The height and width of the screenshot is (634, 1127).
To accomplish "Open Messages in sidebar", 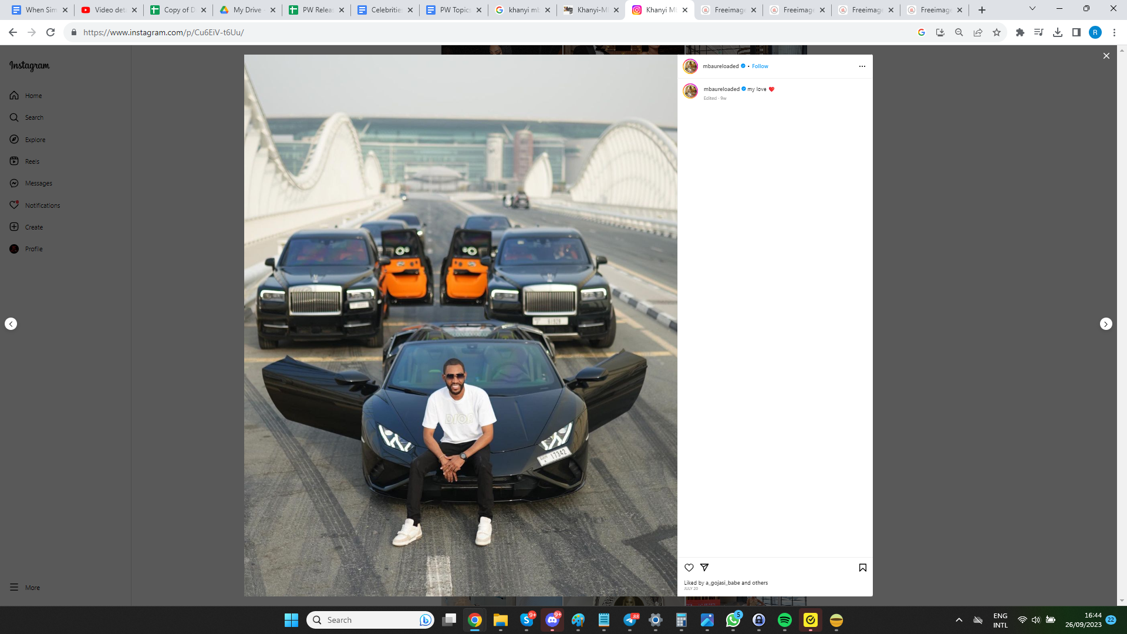I will 38,183.
